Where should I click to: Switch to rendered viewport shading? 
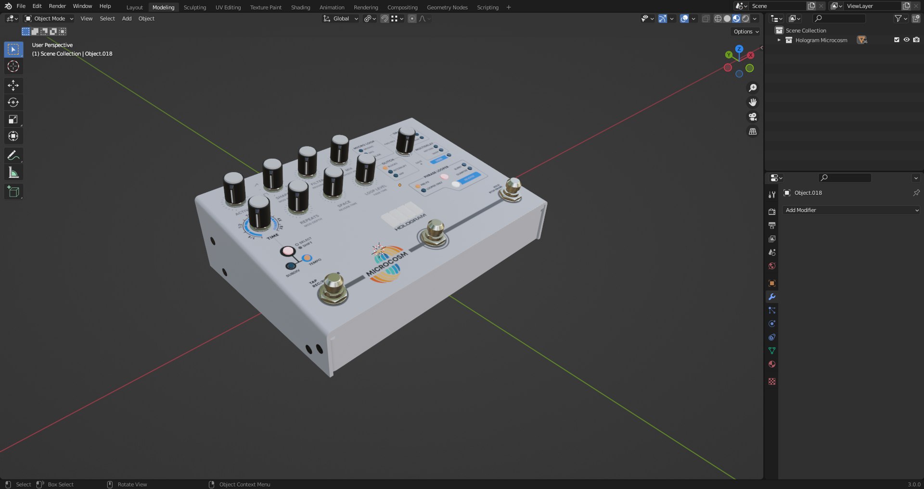click(x=745, y=19)
